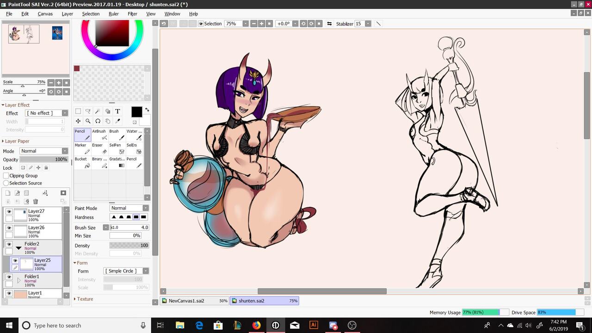The image size is (592, 333).
Task: Select the flattest hardness preset
Action: click(x=144, y=217)
